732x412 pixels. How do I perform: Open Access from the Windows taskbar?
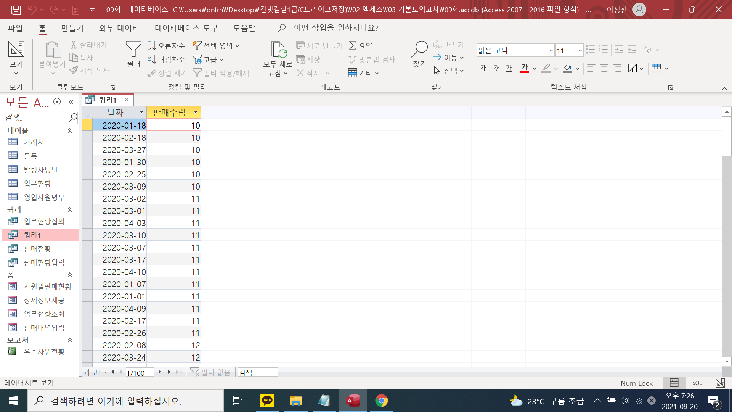click(x=353, y=401)
